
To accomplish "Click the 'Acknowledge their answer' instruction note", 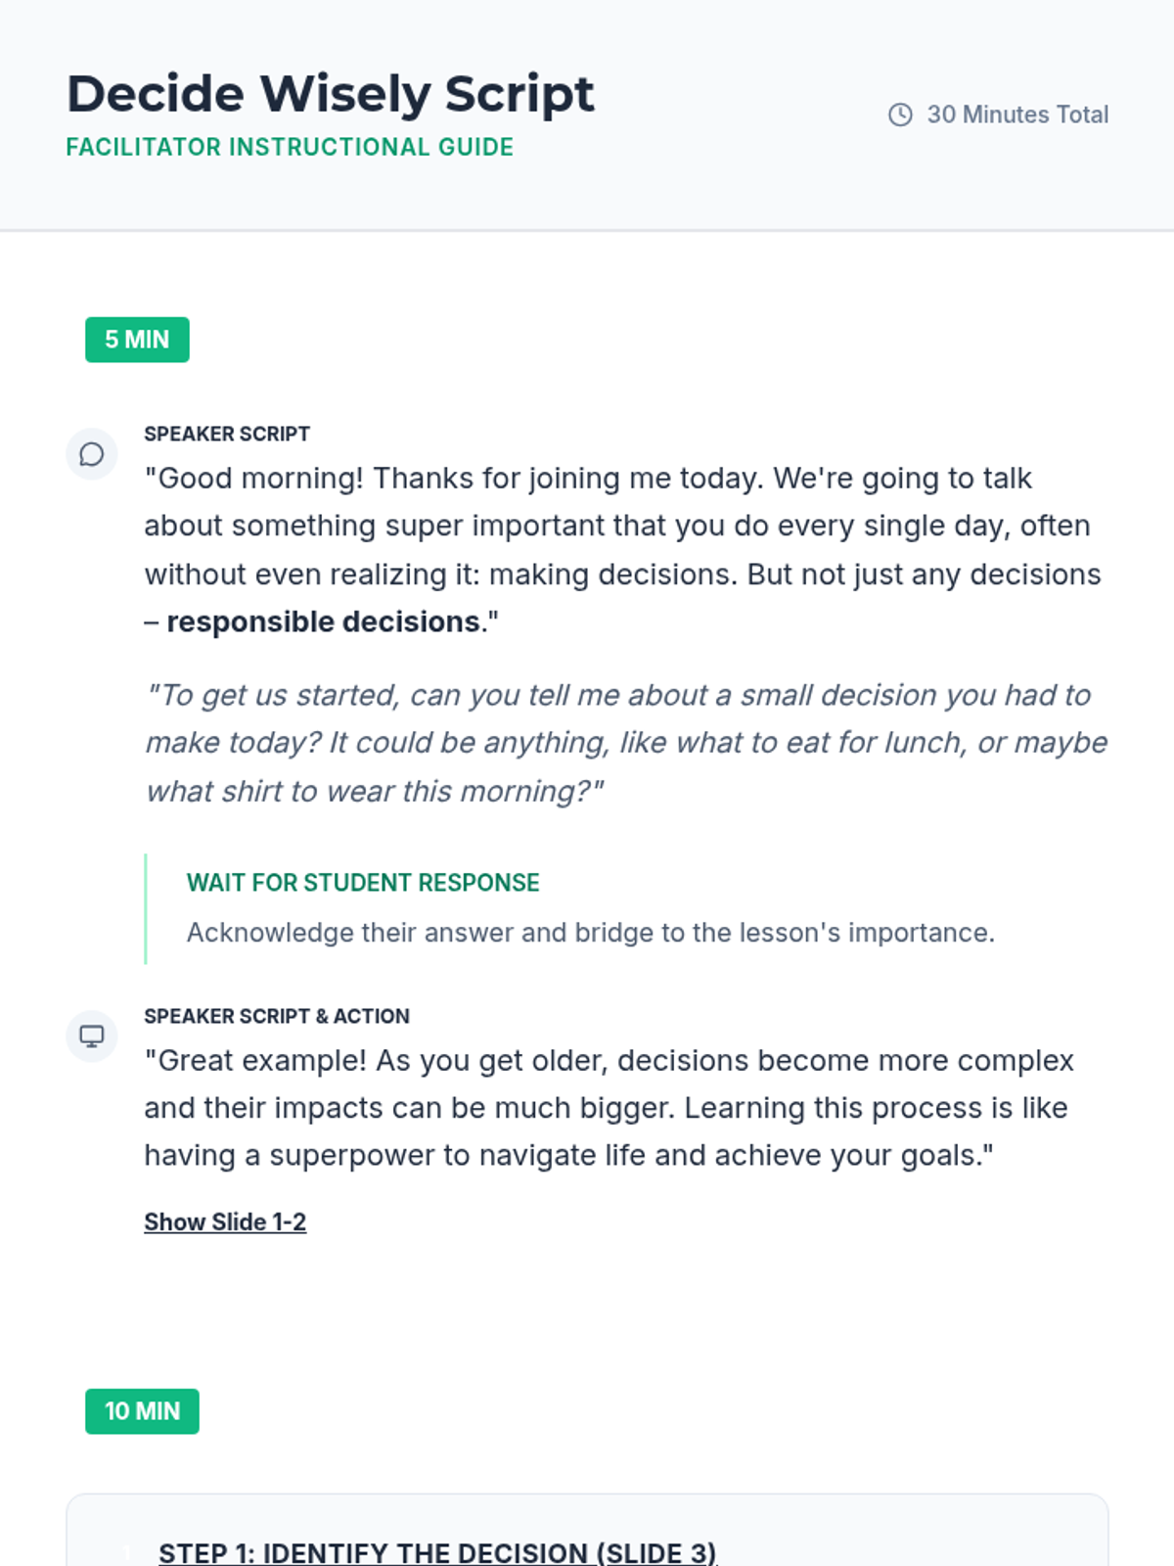I will (591, 933).
